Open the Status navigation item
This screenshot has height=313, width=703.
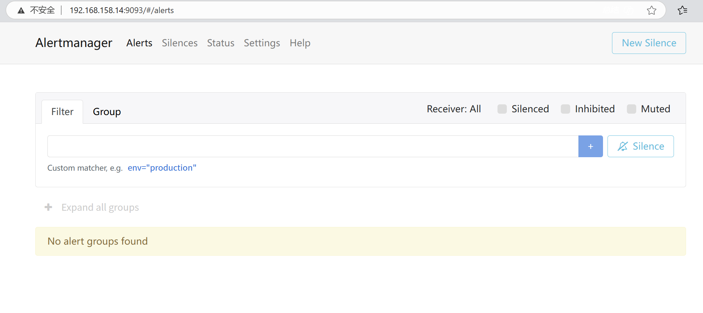(221, 43)
